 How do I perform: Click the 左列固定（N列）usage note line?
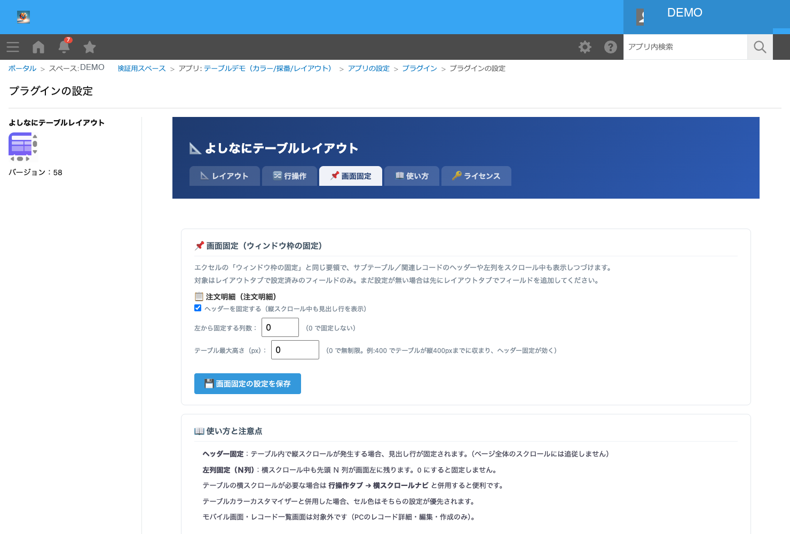click(351, 470)
